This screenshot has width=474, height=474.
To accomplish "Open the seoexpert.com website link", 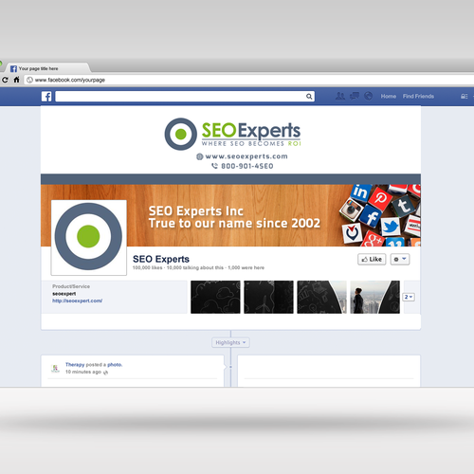I will point(77,301).
